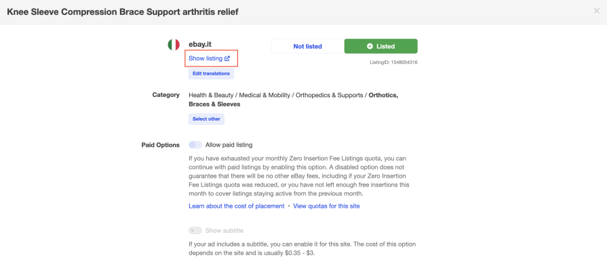Viewport: 607px width, 266px height.
Task: Click the external-link icon beside Show listing
Action: click(x=227, y=58)
